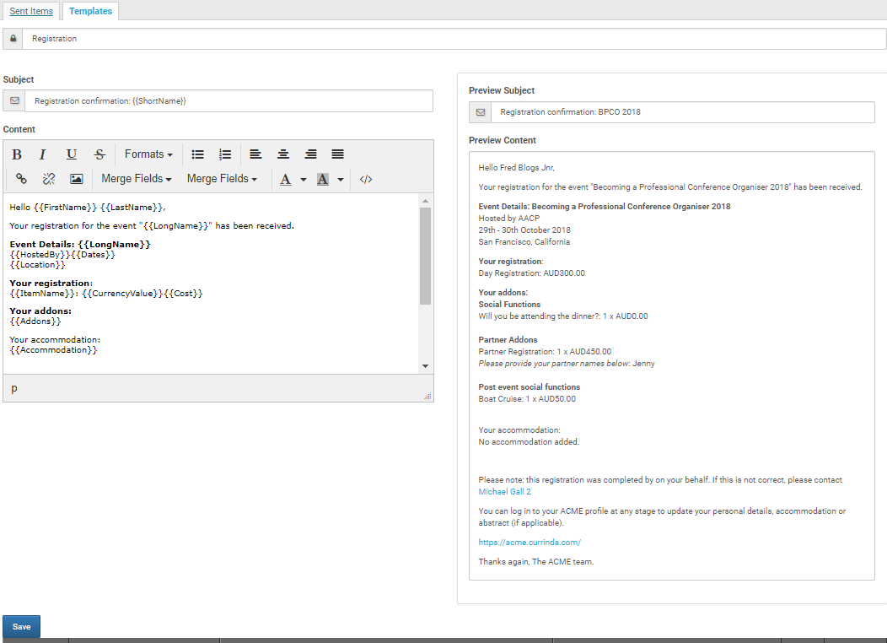Screen dimensions: 887x643
Task: Click into the Subject input field
Action: pos(229,100)
